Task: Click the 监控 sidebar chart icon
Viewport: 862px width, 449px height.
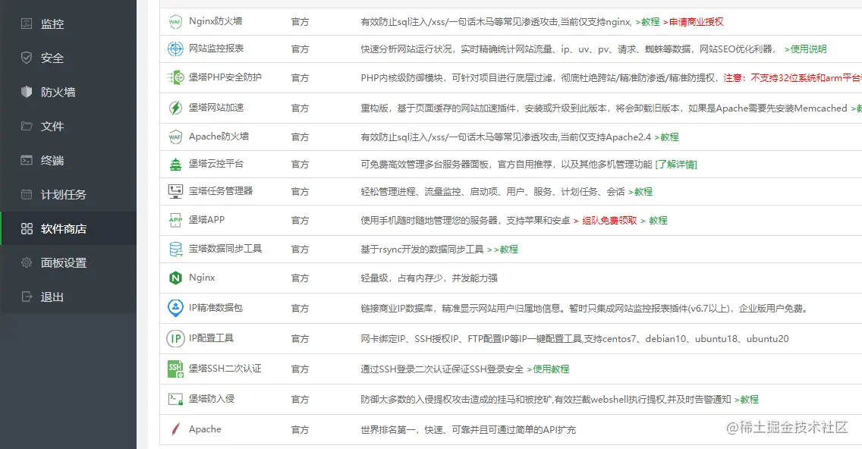Action: click(27, 23)
